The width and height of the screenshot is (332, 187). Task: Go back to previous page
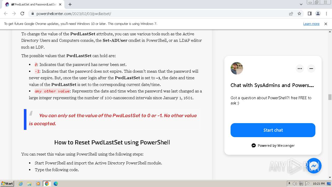point(6,14)
